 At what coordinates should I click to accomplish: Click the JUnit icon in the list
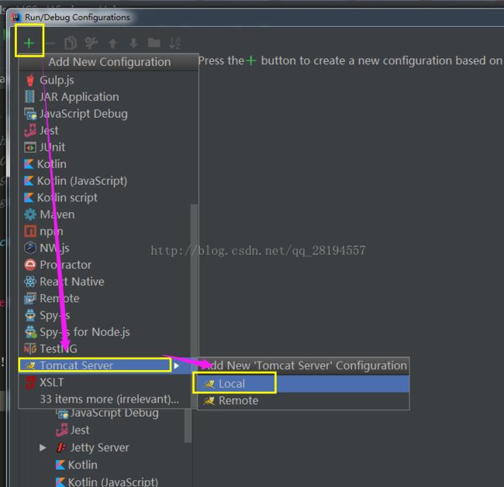(x=30, y=147)
